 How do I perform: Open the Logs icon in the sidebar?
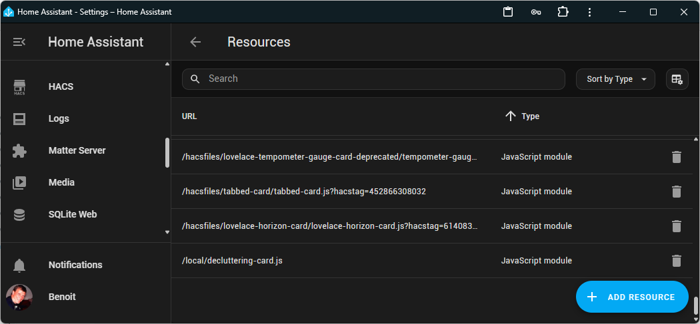click(19, 119)
